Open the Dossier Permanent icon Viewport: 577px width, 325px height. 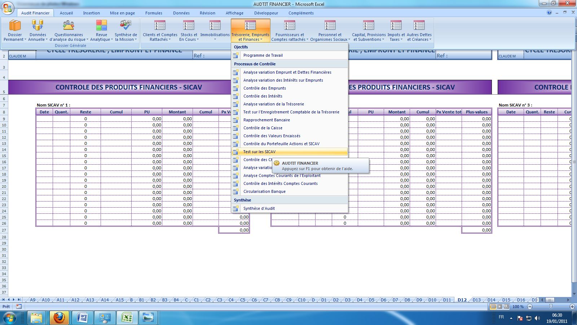point(15,26)
